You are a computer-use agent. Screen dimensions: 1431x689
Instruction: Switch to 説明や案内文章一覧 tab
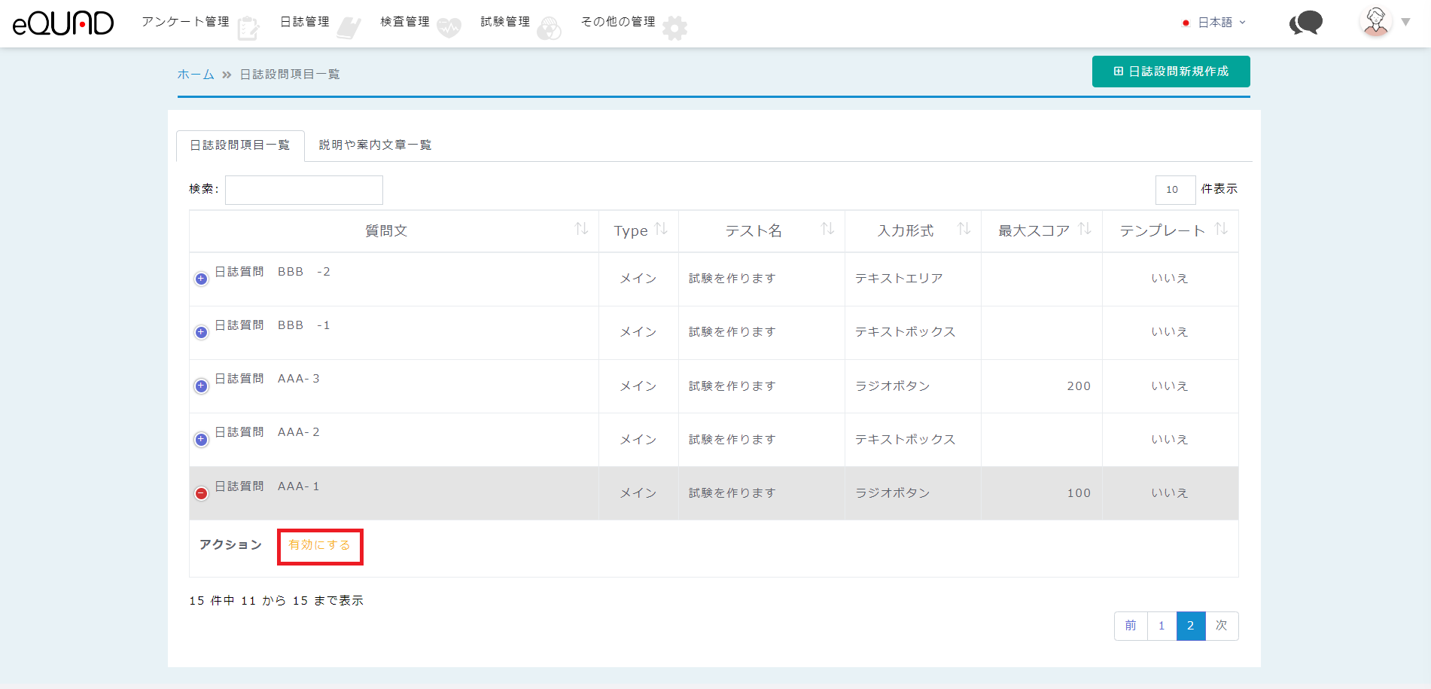[x=375, y=145]
